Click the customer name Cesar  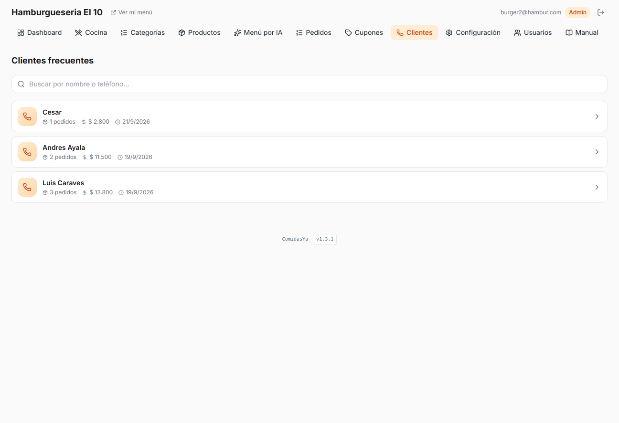[x=52, y=112]
